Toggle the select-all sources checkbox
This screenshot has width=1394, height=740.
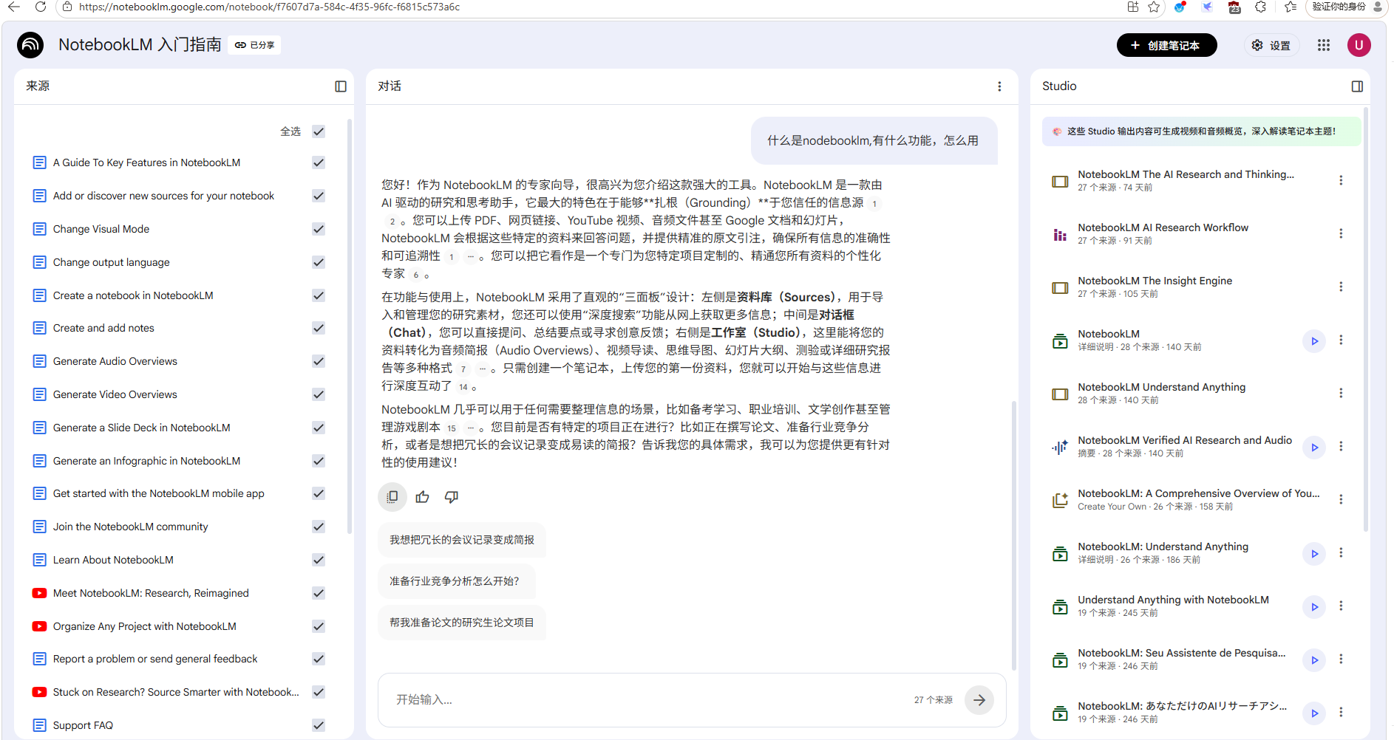[x=319, y=131]
